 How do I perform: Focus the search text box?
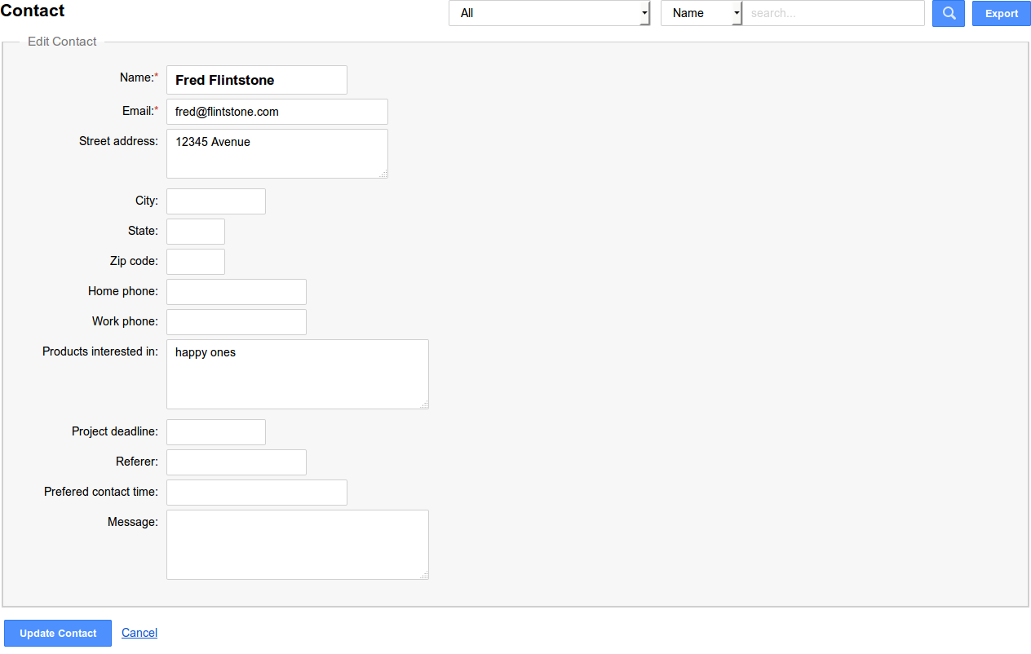pos(833,13)
